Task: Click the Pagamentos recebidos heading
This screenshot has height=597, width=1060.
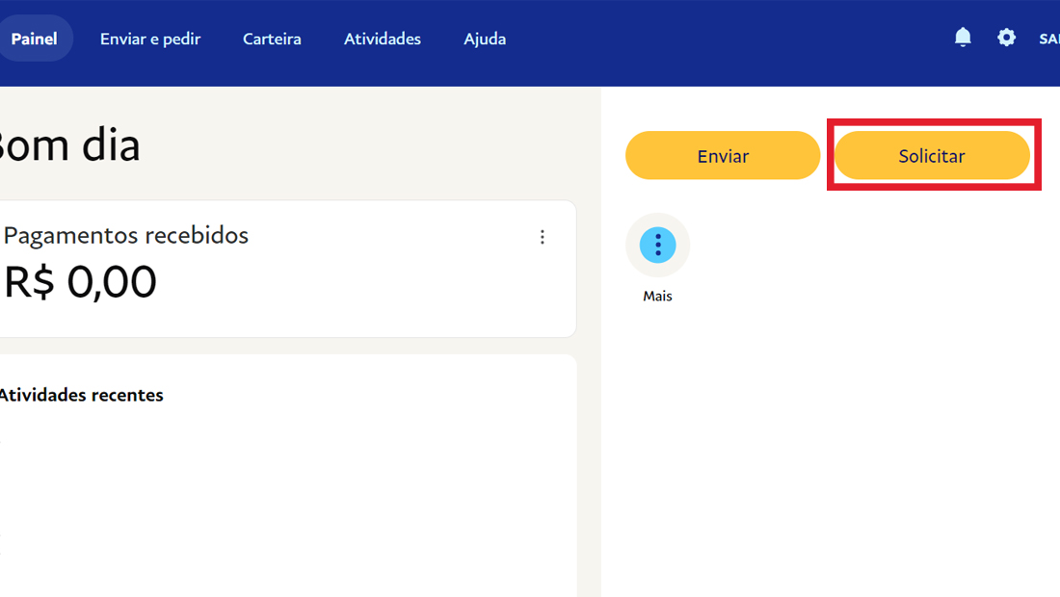Action: pos(125,236)
